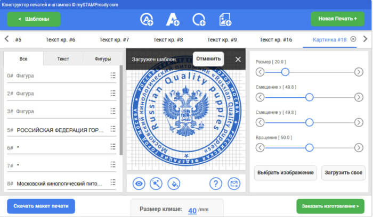Click the Смещение x slider handle
373x217 pixels.
[309, 97]
